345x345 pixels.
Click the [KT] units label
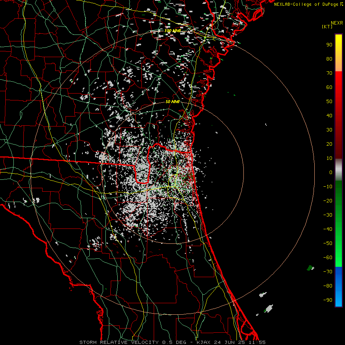click(x=327, y=26)
